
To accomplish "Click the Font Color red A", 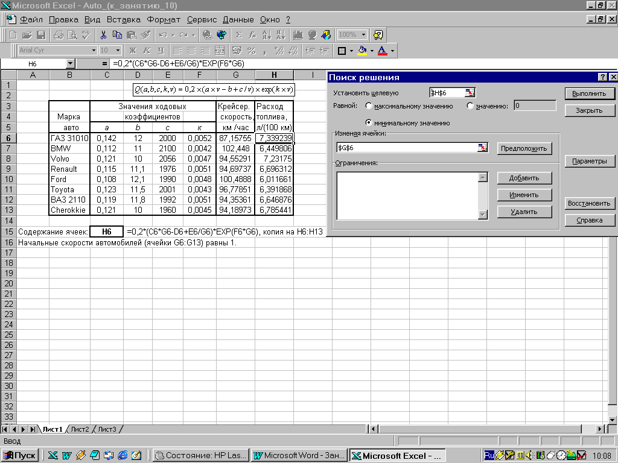I will 382,51.
